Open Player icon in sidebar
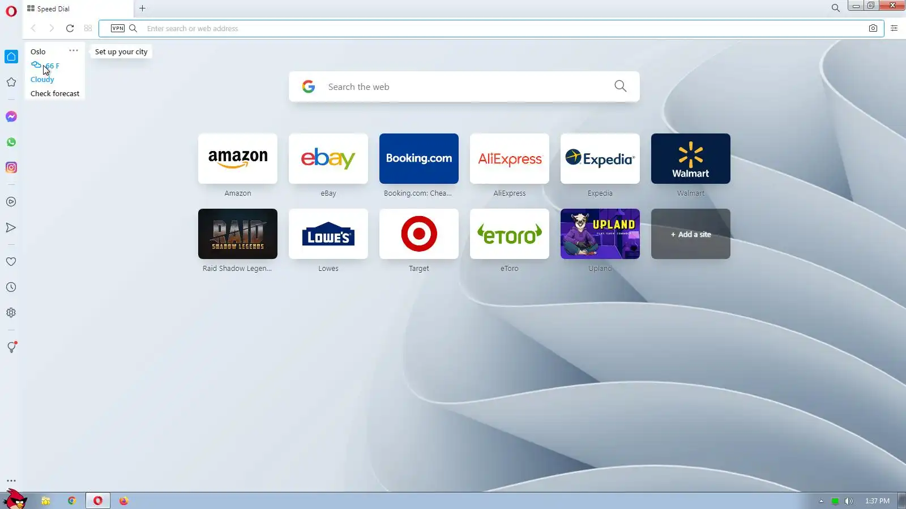This screenshot has width=906, height=509. pyautogui.click(x=11, y=202)
